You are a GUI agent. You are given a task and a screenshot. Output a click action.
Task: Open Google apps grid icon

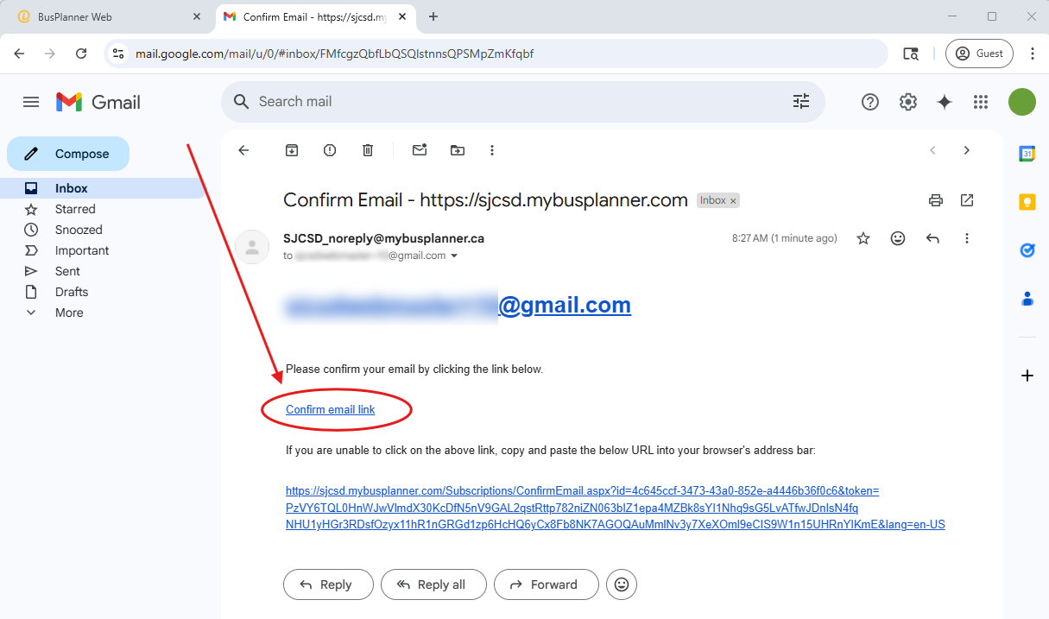[x=980, y=102]
